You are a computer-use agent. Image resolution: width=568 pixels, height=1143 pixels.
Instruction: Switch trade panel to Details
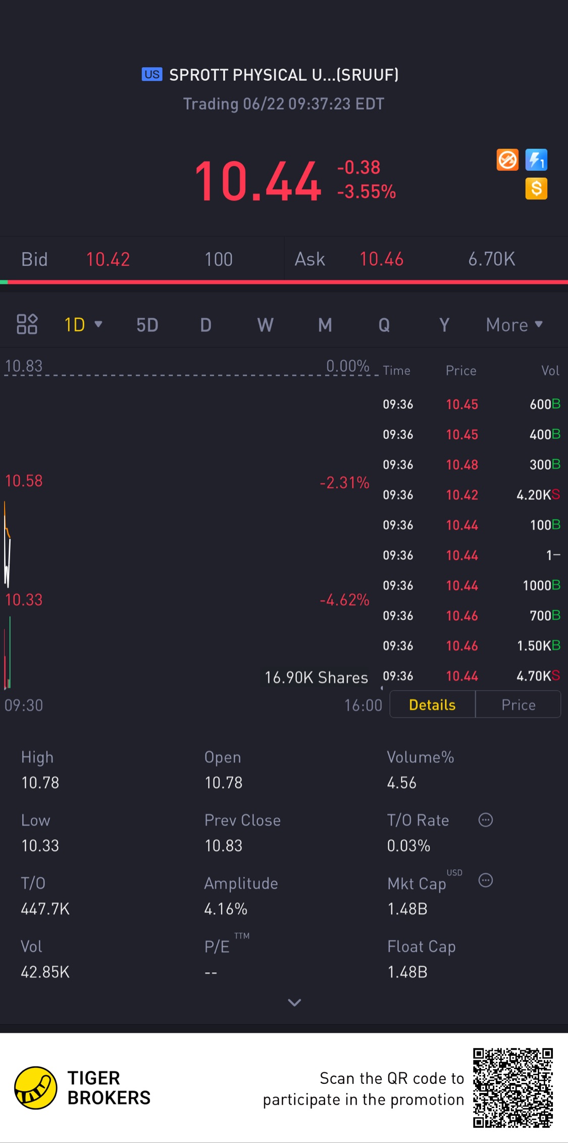point(432,705)
